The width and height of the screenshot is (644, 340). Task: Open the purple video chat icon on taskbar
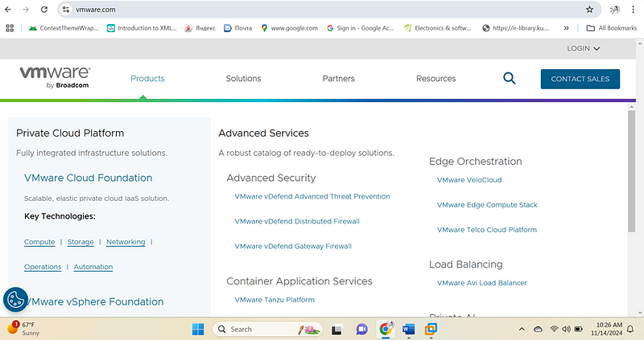coord(361,330)
